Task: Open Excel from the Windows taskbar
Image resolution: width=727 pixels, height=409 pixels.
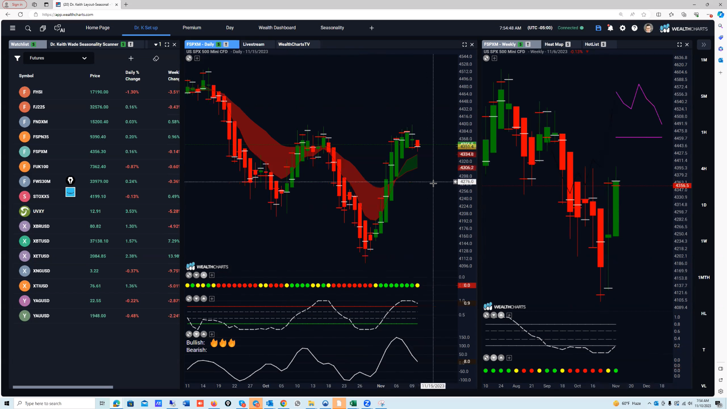Action: pos(353,403)
